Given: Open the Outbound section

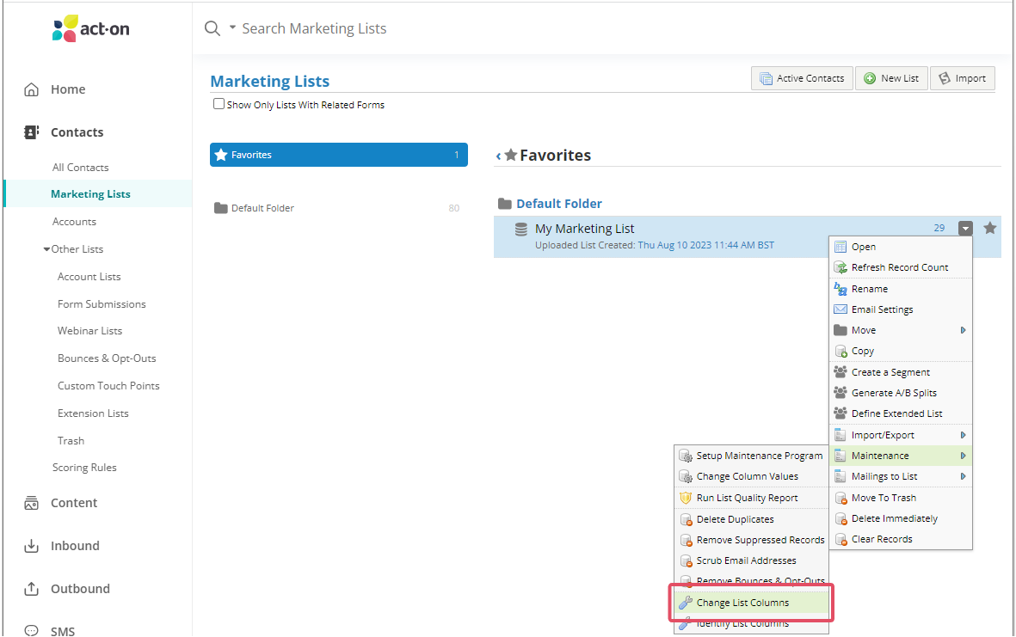Looking at the screenshot, I should tap(80, 589).
